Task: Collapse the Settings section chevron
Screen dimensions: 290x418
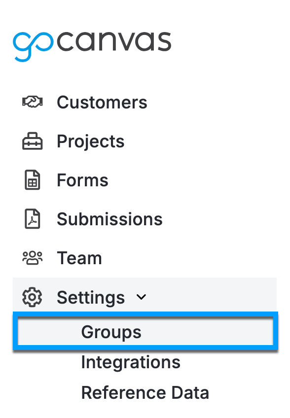Action: tap(142, 297)
